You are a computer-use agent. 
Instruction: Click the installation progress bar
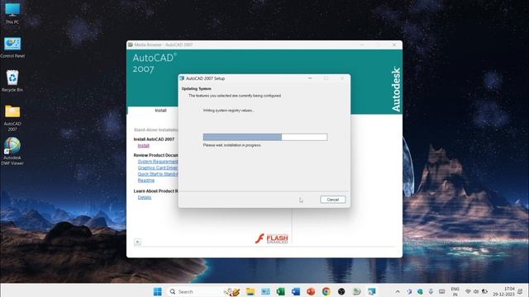click(265, 137)
